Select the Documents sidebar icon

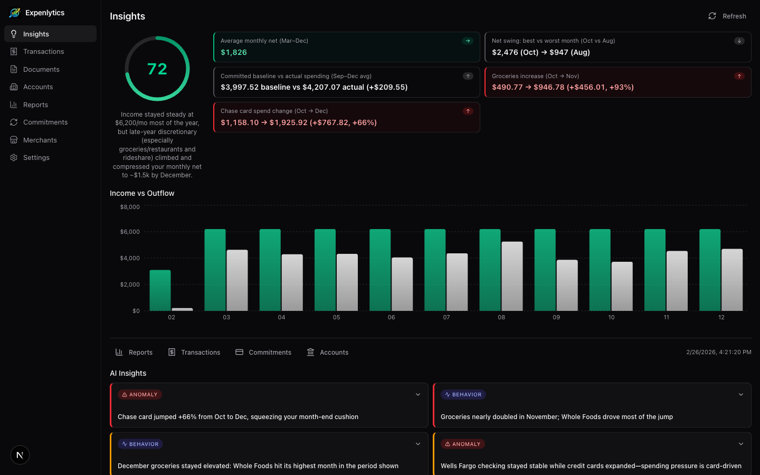point(13,69)
